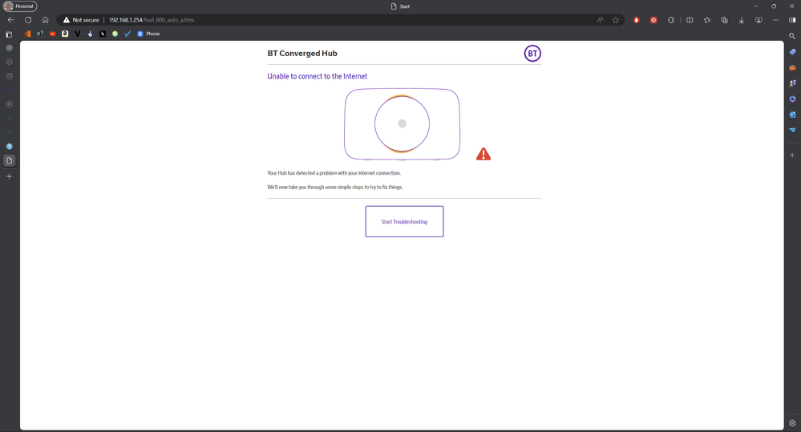Image resolution: width=801 pixels, height=432 pixels.
Task: Toggle the sidebar icon at the toolbar end
Action: pyautogui.click(x=792, y=20)
